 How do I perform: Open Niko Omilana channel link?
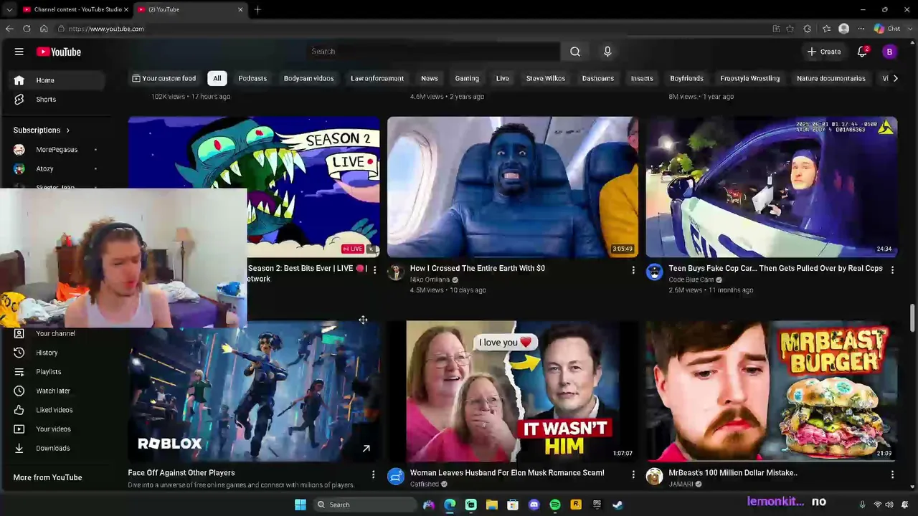click(x=430, y=279)
